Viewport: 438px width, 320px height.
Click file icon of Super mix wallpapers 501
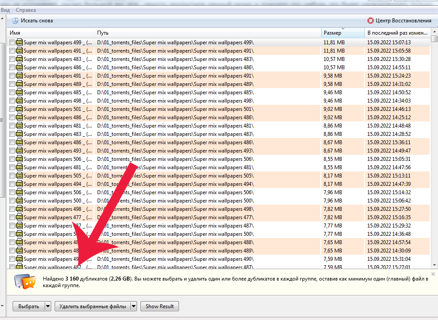click(x=19, y=109)
